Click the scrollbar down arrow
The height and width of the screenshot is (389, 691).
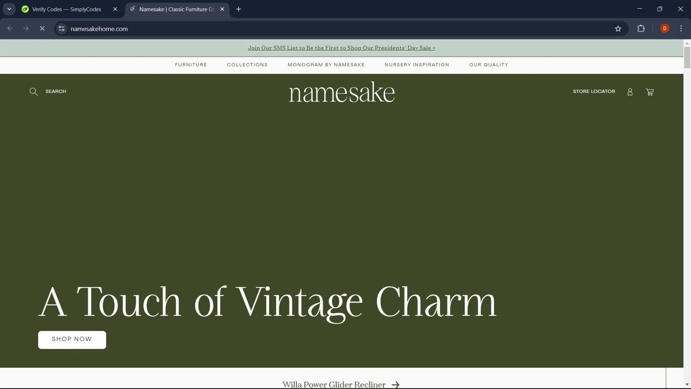point(687,384)
